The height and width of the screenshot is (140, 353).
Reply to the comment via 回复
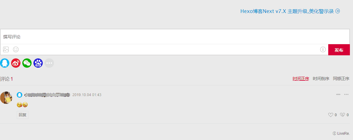tap(23, 115)
